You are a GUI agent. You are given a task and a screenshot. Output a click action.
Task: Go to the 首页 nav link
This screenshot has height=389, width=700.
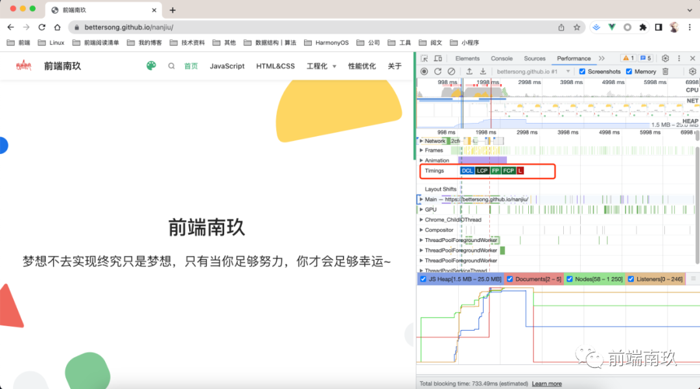tap(191, 66)
